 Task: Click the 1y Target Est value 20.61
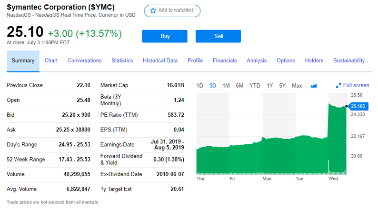(x=177, y=189)
